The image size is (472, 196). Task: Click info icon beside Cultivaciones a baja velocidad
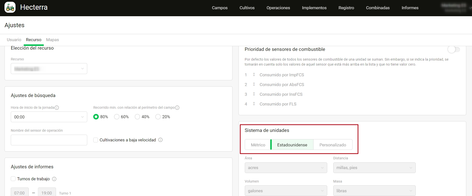(160, 140)
